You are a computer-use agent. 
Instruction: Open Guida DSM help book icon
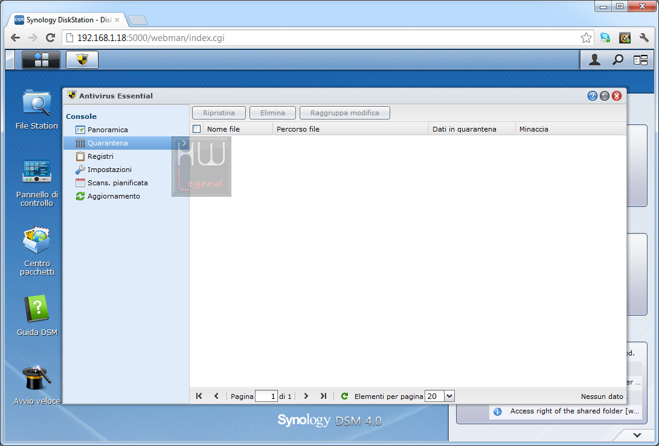[37, 316]
